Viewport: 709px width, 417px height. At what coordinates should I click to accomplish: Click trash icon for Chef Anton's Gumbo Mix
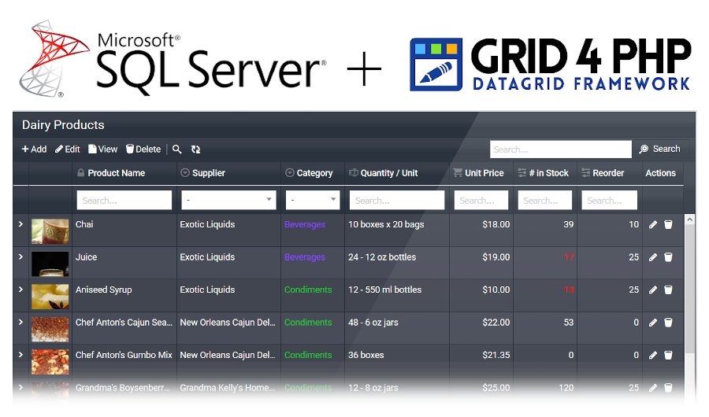[x=668, y=356]
